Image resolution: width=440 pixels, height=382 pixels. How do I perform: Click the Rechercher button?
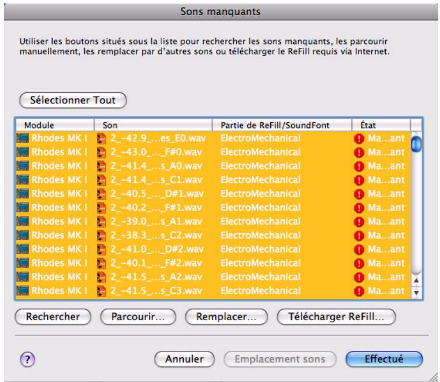click(x=53, y=317)
